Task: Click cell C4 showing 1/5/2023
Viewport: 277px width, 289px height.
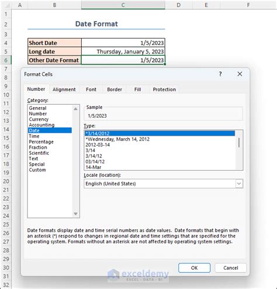Action: [x=123, y=43]
